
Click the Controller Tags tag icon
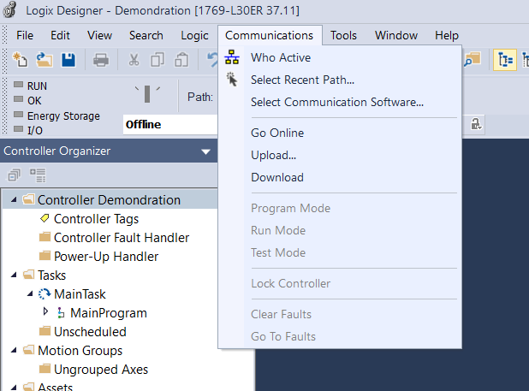coord(45,219)
